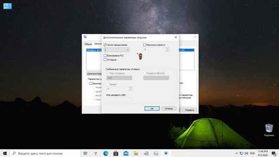The height and width of the screenshot is (157, 279).
Task: Open the notification center
Action: click(x=274, y=153)
